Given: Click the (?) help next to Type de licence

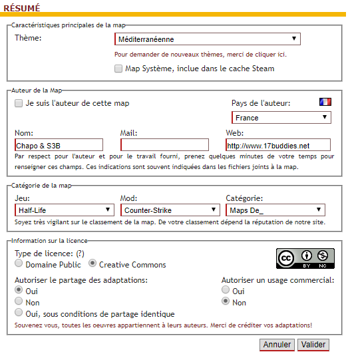Looking at the screenshot, I should coord(80,254).
